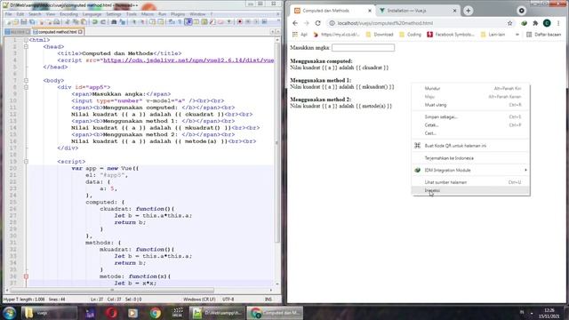Screen dimensions: 569x320
Task: Toggle Show All Characters in Notepad++ toolbar
Action: click(180, 22)
